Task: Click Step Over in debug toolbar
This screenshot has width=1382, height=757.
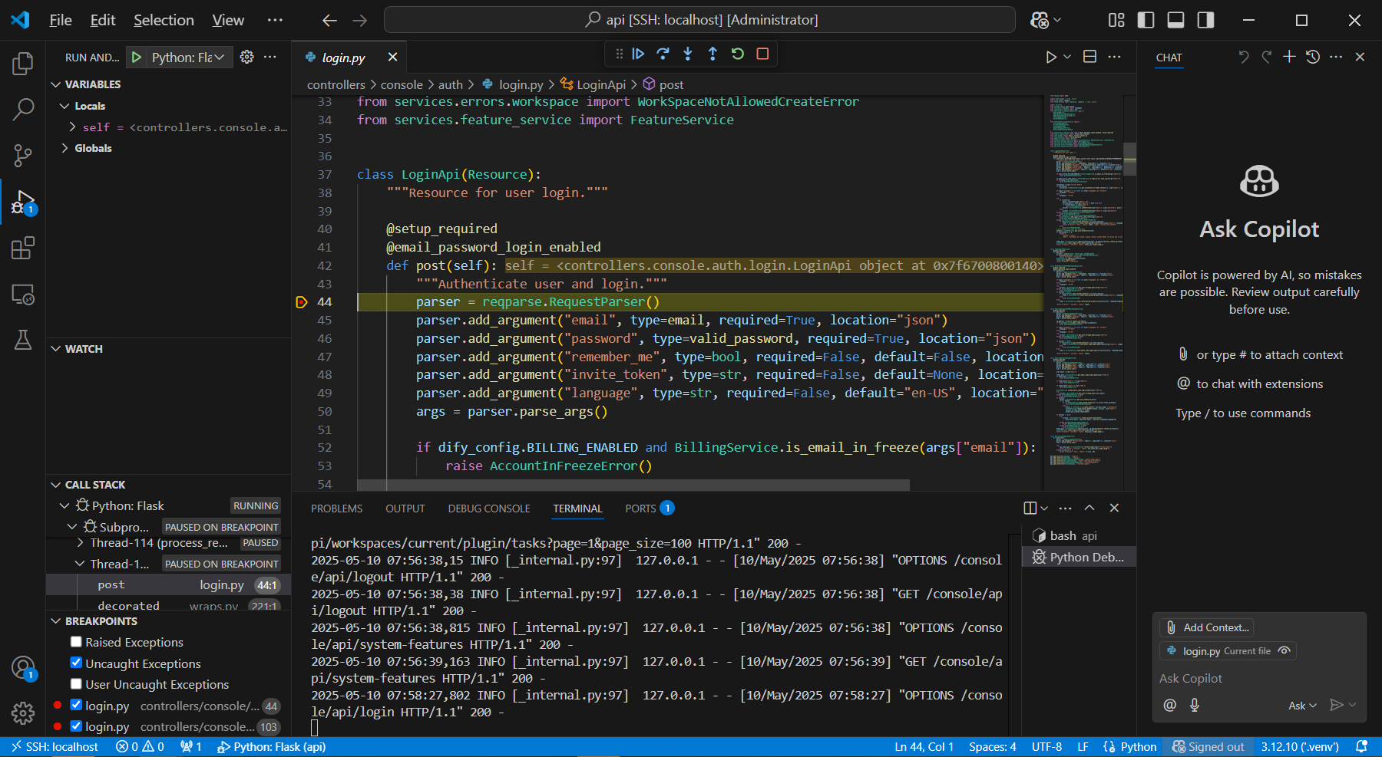Action: coord(663,54)
